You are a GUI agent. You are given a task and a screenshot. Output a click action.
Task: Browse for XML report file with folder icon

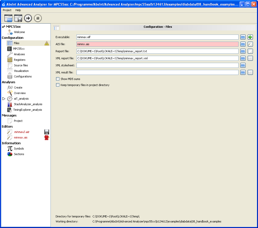(x=243, y=58)
